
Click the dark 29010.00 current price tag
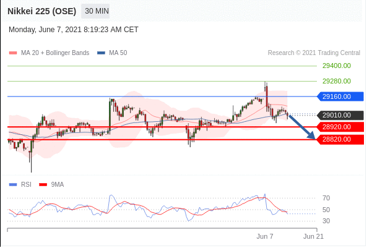tap(340, 115)
